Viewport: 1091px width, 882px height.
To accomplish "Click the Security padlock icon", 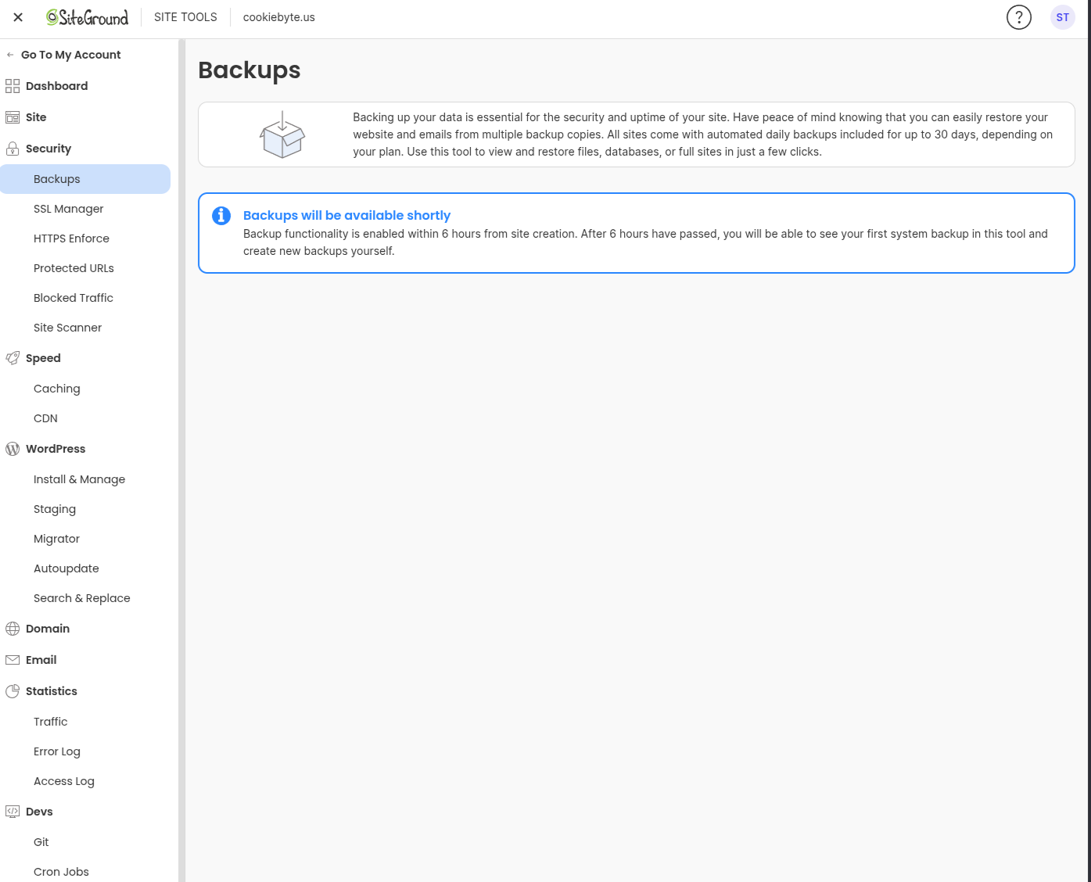I will click(x=13, y=149).
